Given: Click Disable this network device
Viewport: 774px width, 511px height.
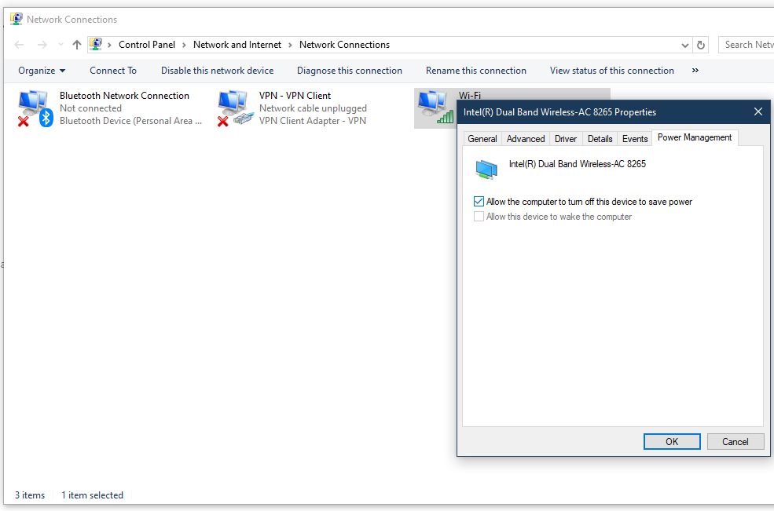Looking at the screenshot, I should coord(217,71).
